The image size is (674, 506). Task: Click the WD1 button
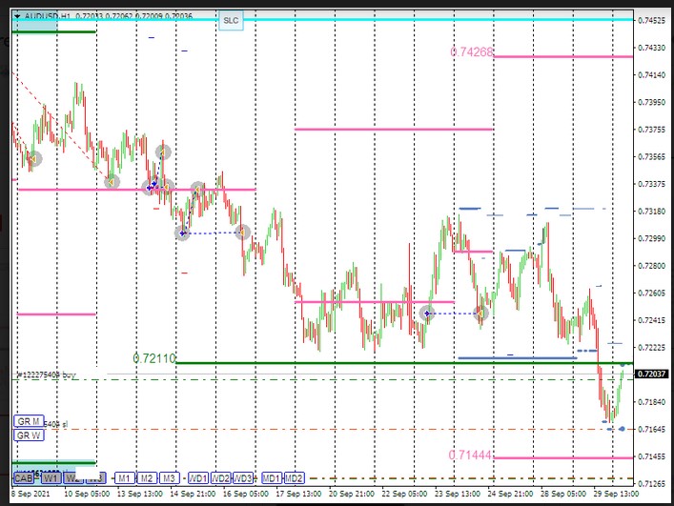coord(198,477)
